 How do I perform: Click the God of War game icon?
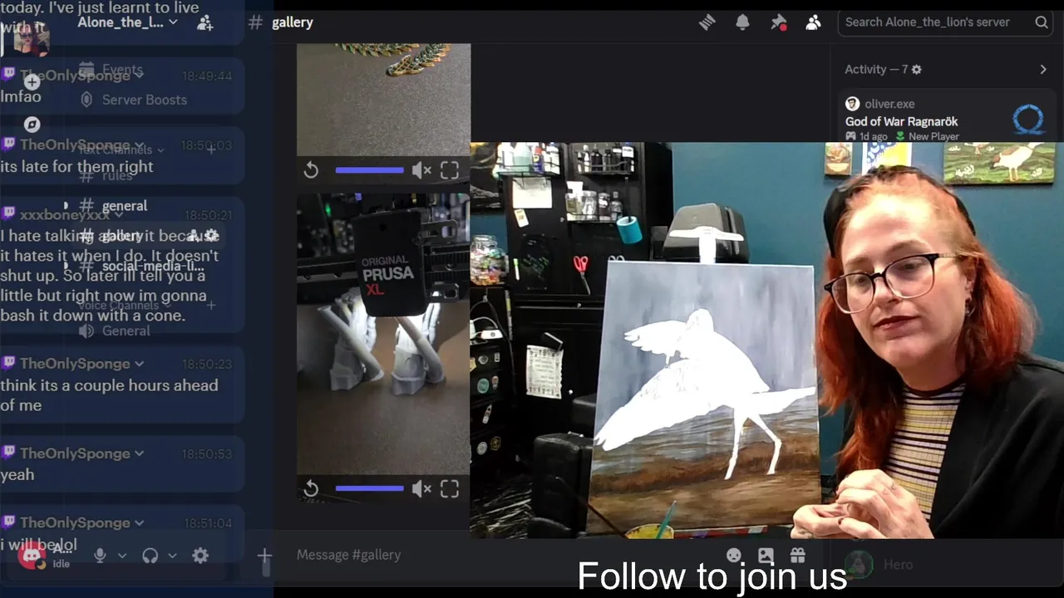click(1028, 120)
